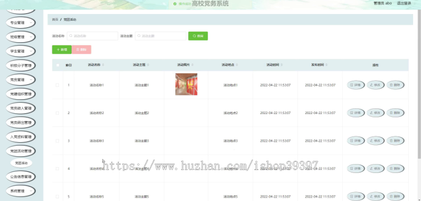Open 详情 for row 活动名称3
Screen dimensions: 421x201
pos(356,141)
